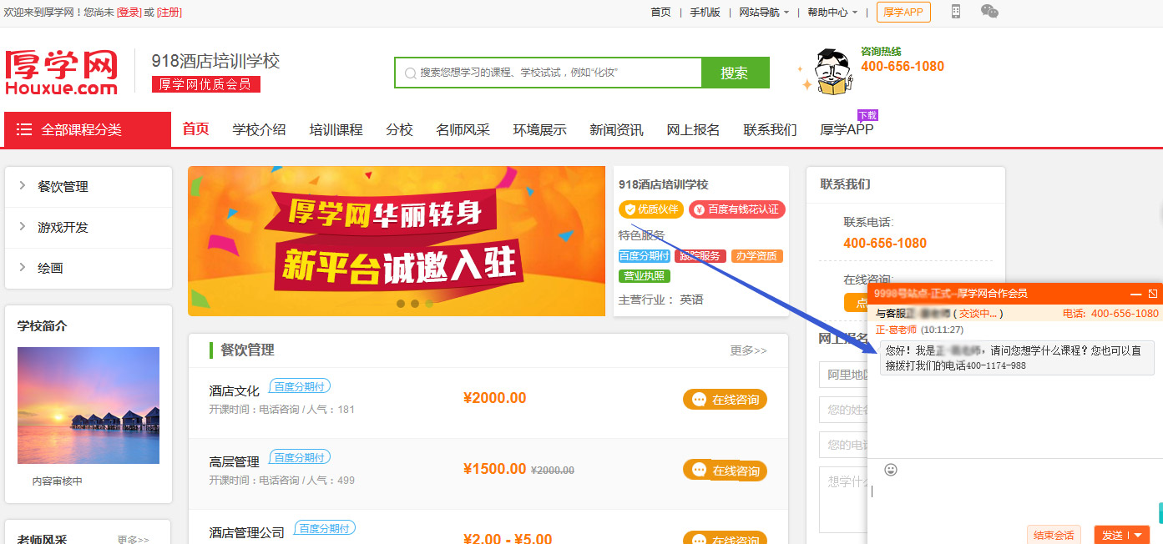Click the WeChat icon in top bar

point(989,12)
